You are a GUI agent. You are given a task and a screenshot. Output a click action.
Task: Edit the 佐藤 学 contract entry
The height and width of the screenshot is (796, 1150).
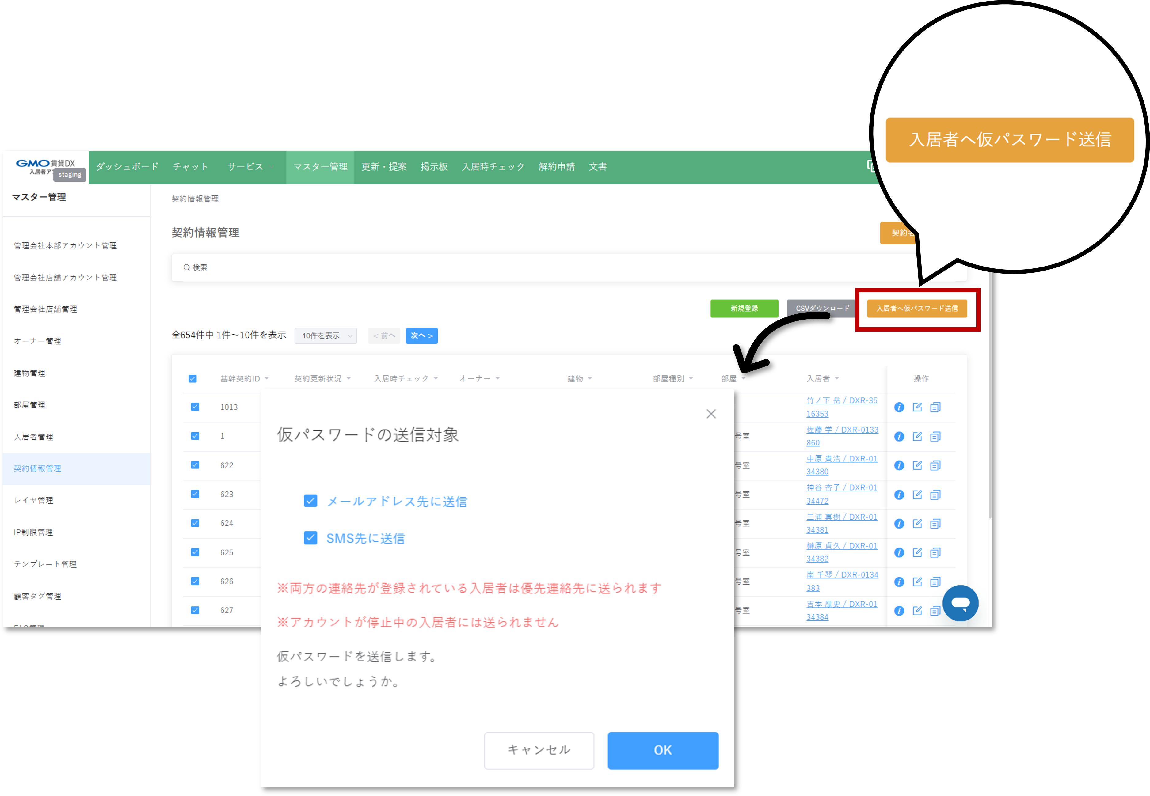point(917,436)
